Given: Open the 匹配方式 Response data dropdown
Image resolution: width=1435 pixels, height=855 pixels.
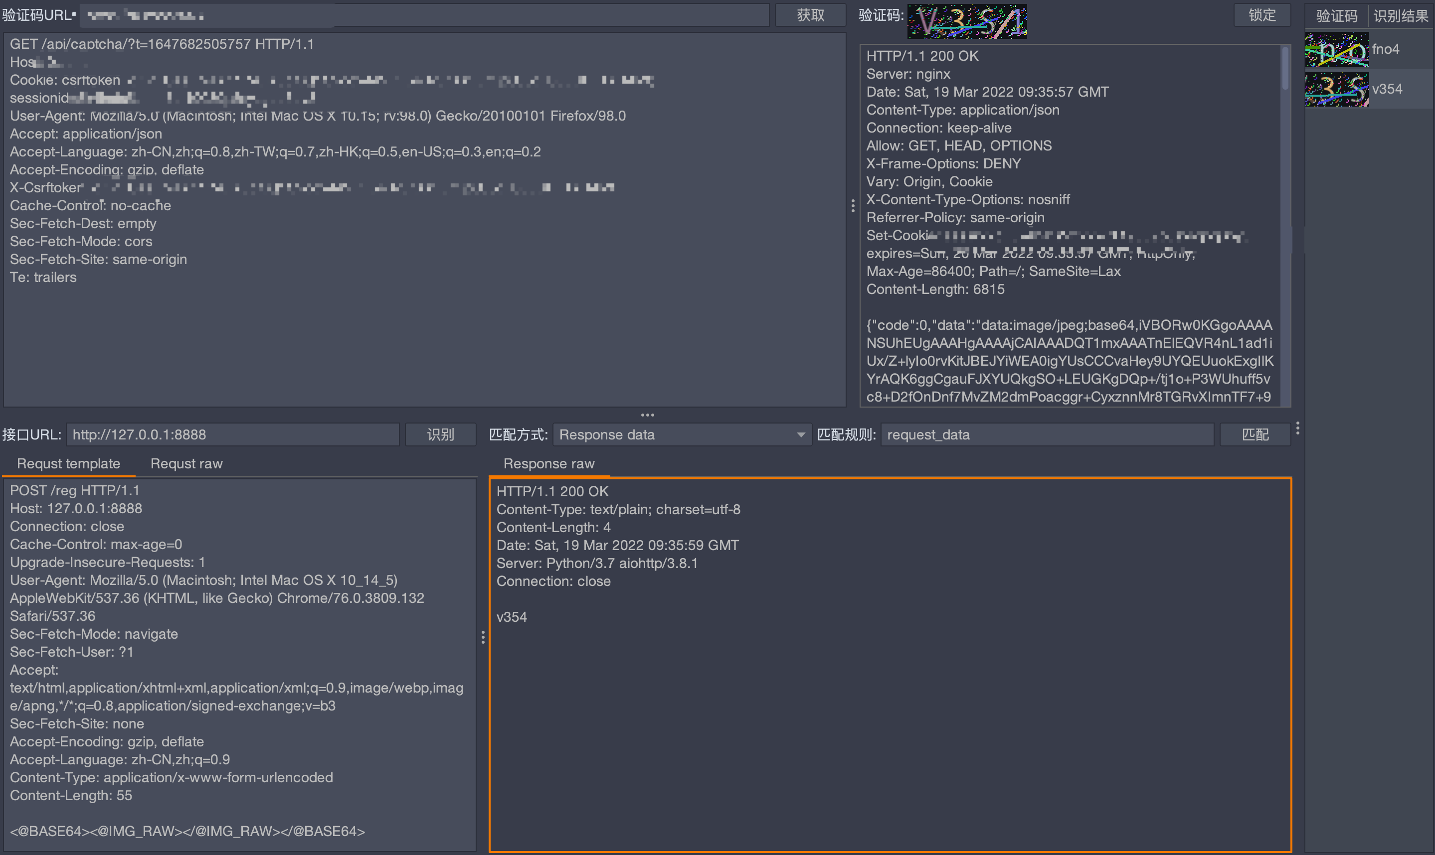Looking at the screenshot, I should point(682,434).
